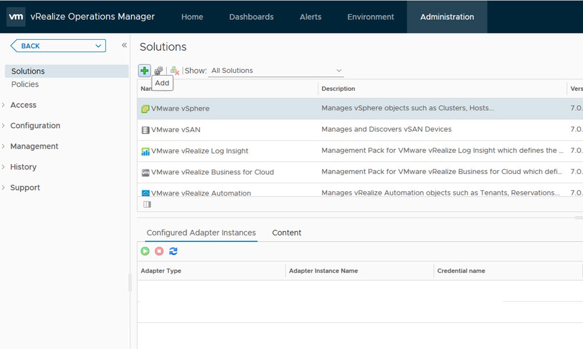
Task: Click the Uninstall solution icon with red X
Action: coord(175,70)
